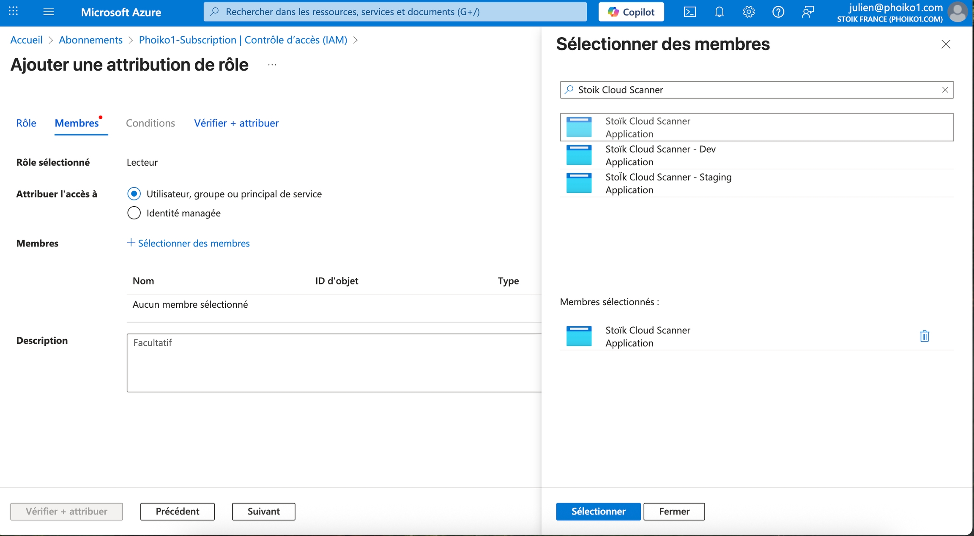This screenshot has width=974, height=536.
Task: Click the blue Sélectionner button
Action: pyautogui.click(x=598, y=511)
